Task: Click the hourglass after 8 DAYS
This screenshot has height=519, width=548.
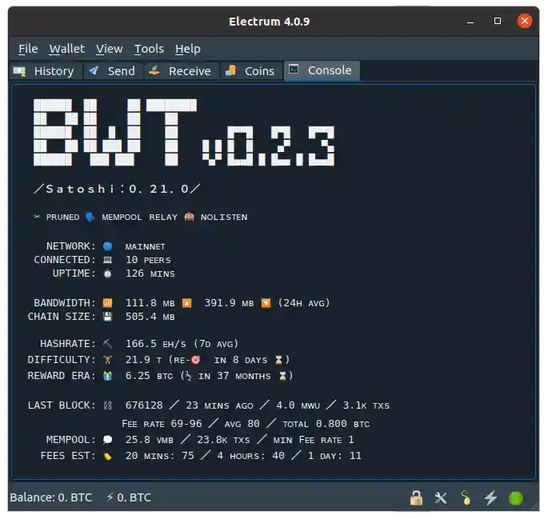Action: click(278, 360)
